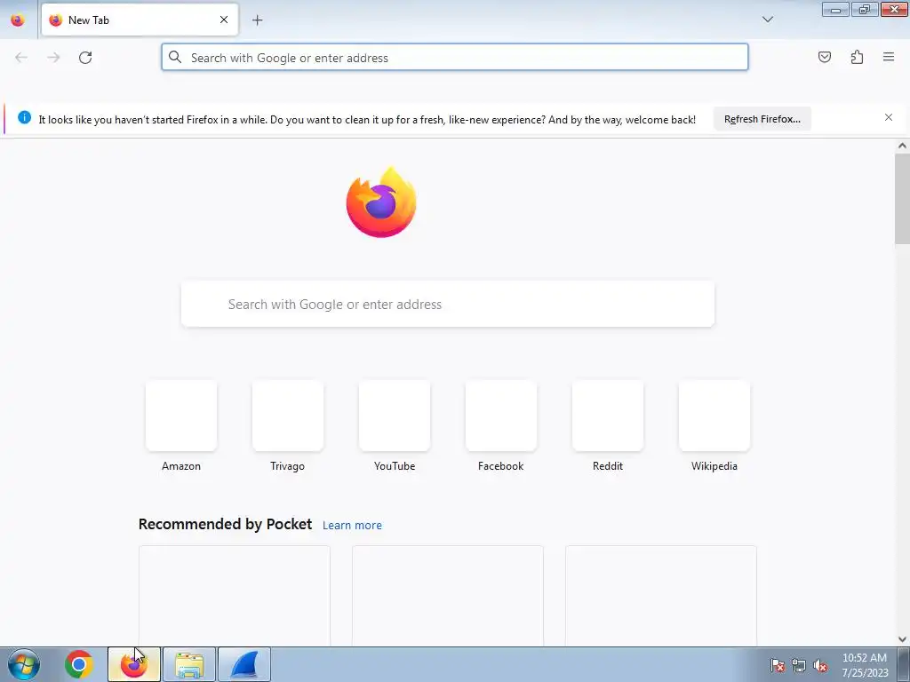Reload the current page
This screenshot has height=682, width=910.
tap(85, 58)
